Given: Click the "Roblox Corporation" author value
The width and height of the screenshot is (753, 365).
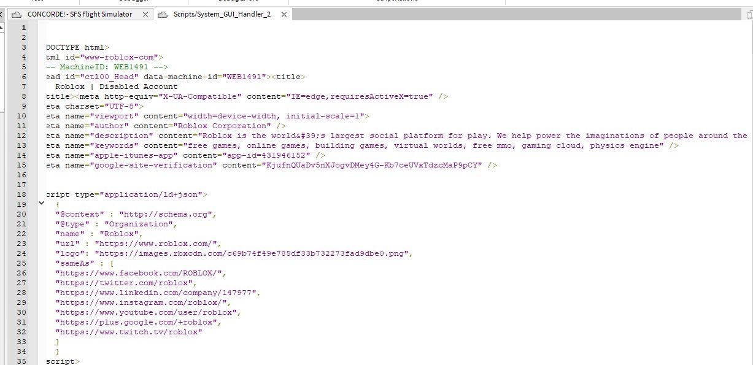Looking at the screenshot, I should 222,126.
